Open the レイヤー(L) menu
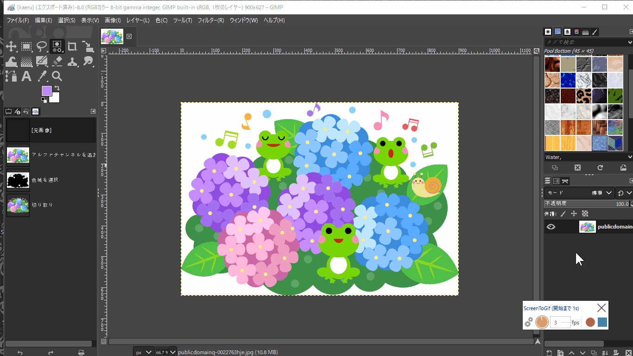This screenshot has height=356, width=633. pos(138,20)
